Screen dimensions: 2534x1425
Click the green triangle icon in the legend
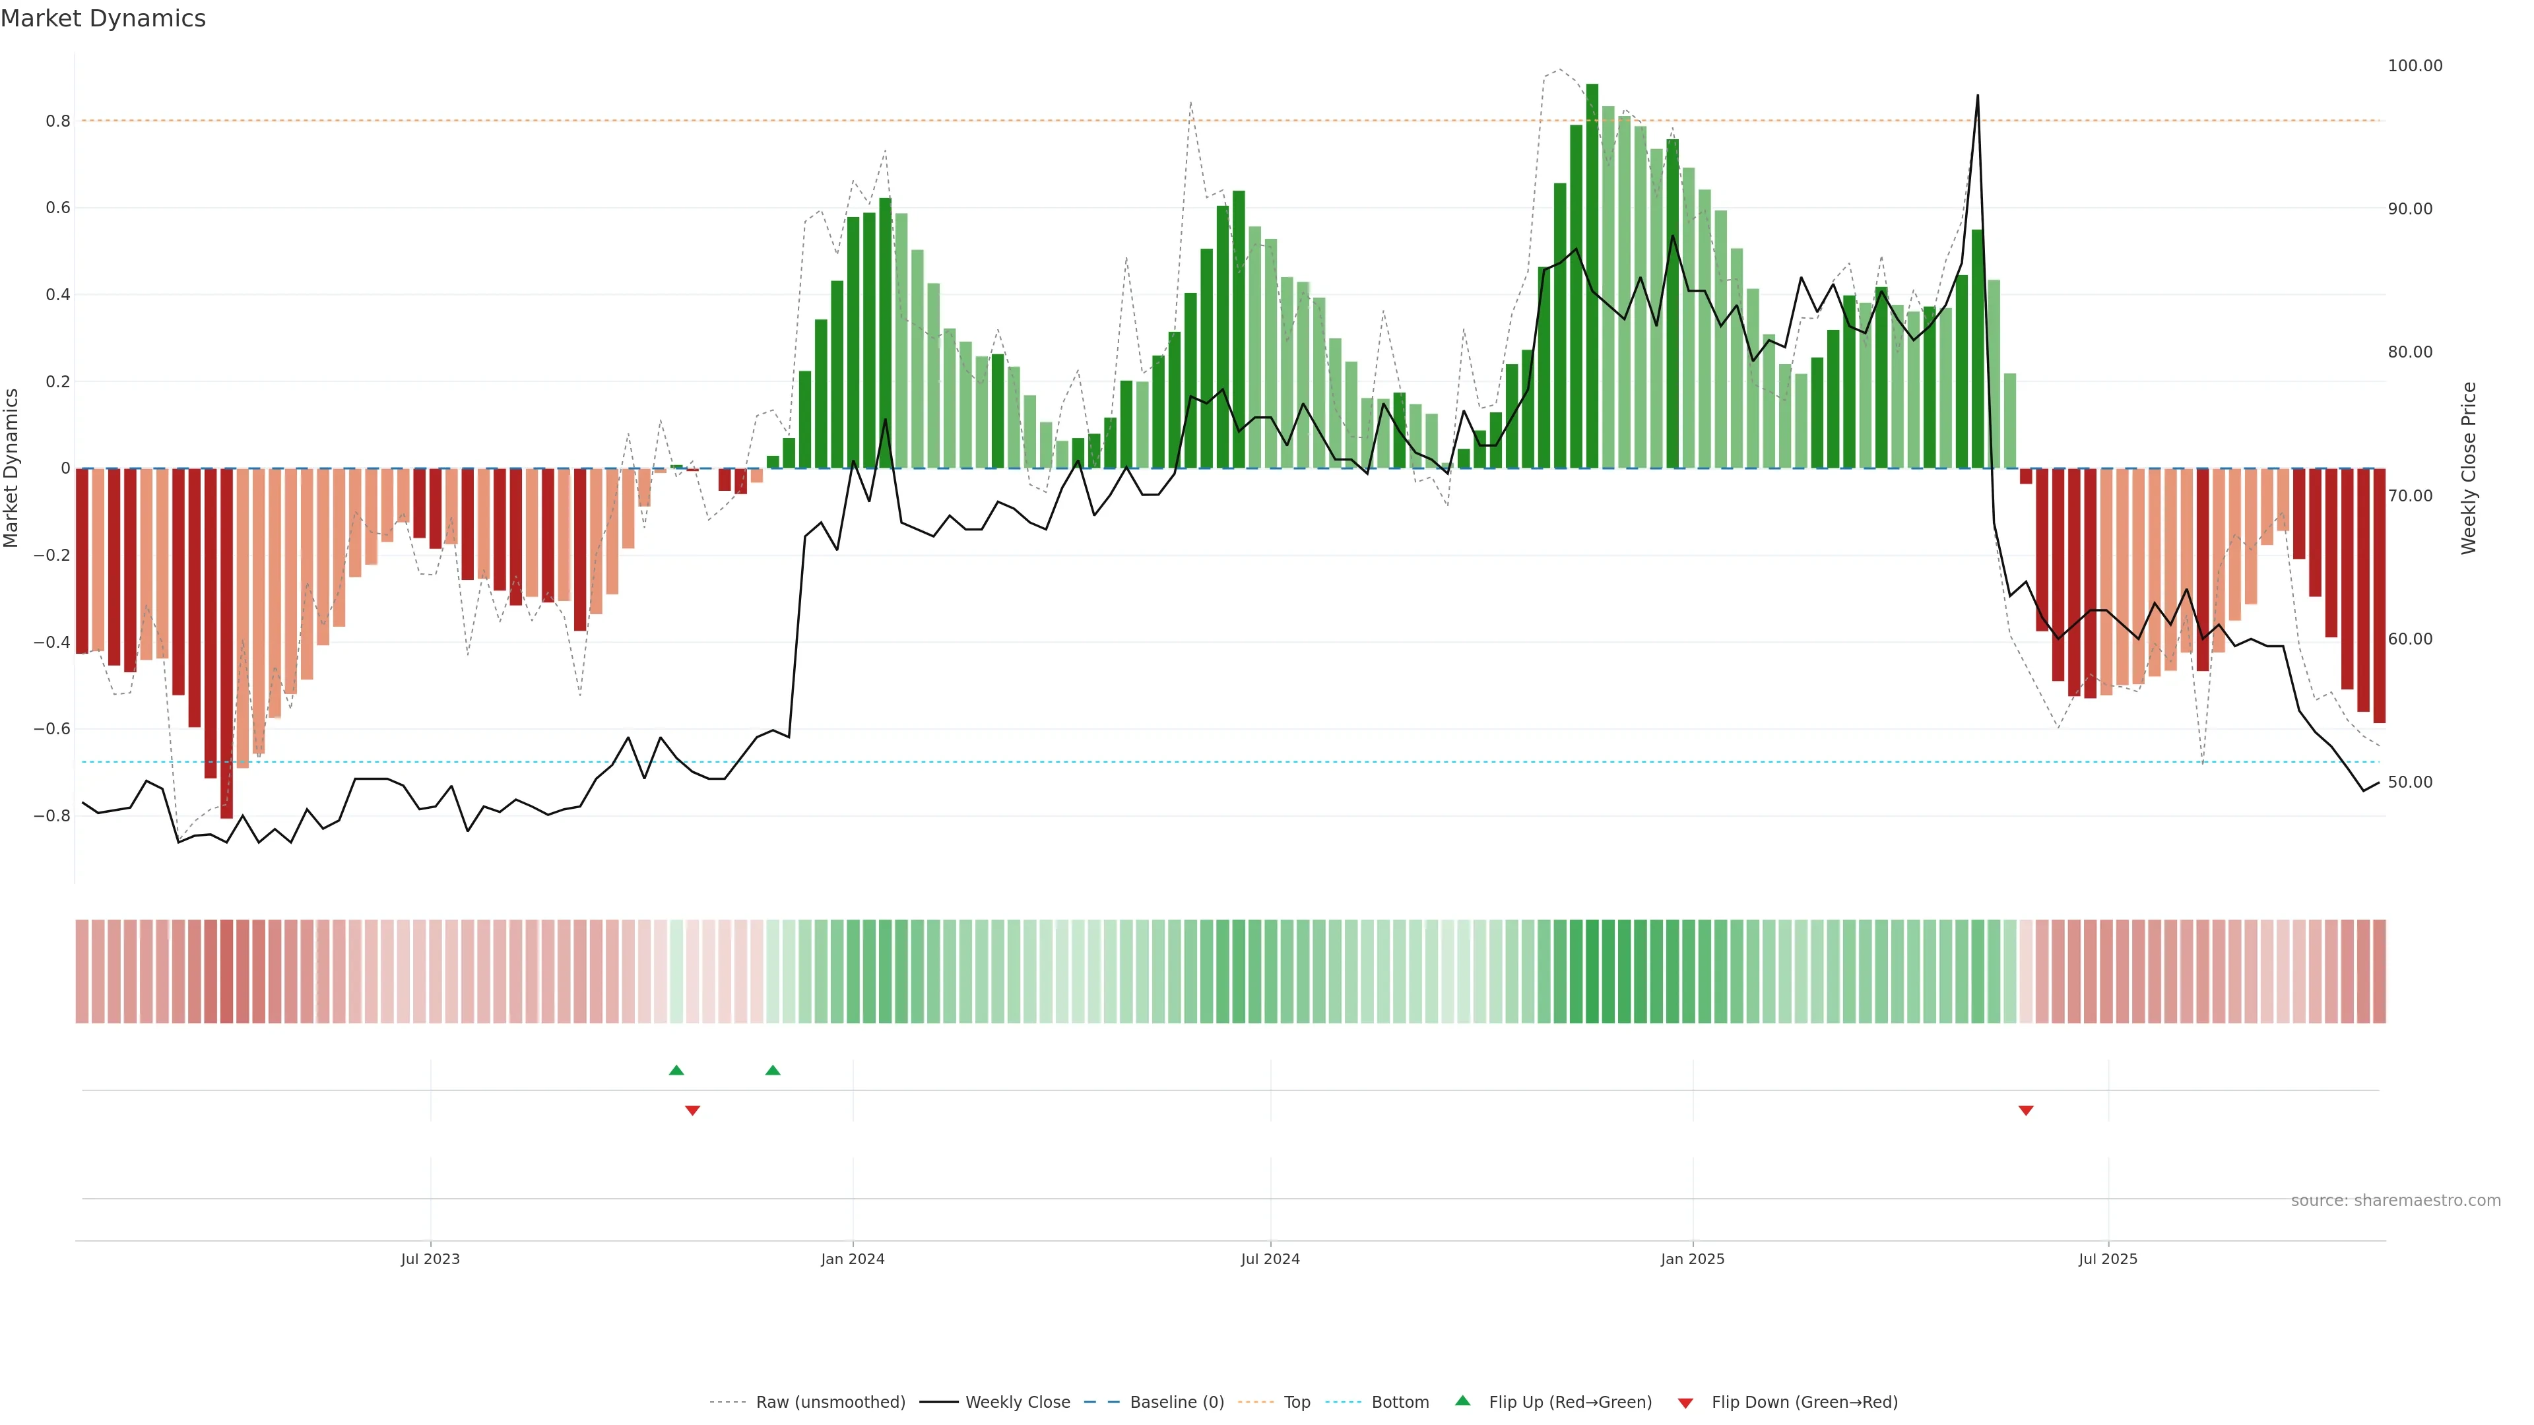coord(1463,1401)
